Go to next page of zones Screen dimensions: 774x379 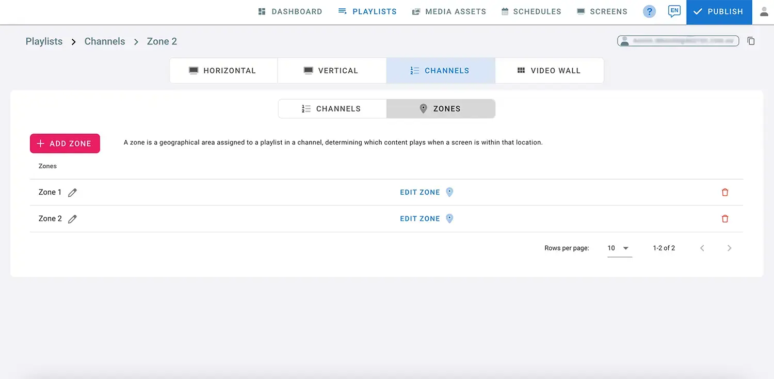point(729,248)
